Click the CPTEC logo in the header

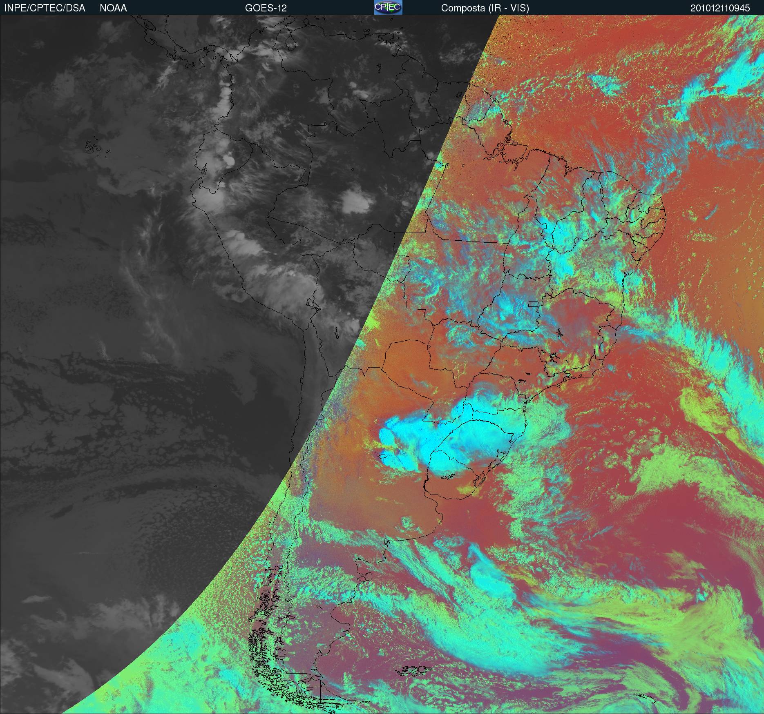(388, 7)
